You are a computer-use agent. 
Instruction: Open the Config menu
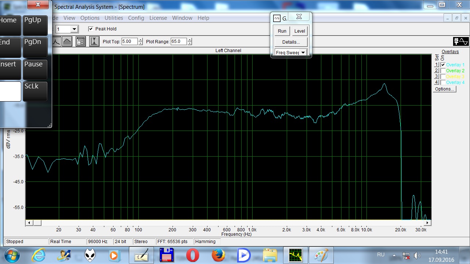136,18
